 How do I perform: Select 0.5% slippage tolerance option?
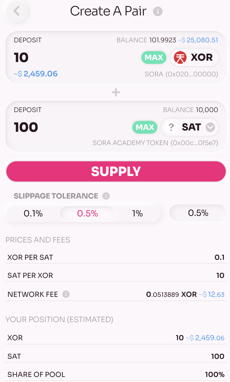88,213
